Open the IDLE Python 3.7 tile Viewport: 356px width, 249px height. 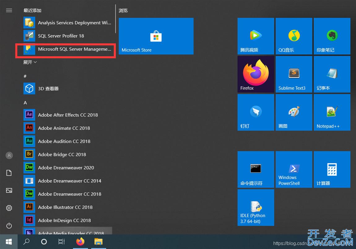click(256, 208)
